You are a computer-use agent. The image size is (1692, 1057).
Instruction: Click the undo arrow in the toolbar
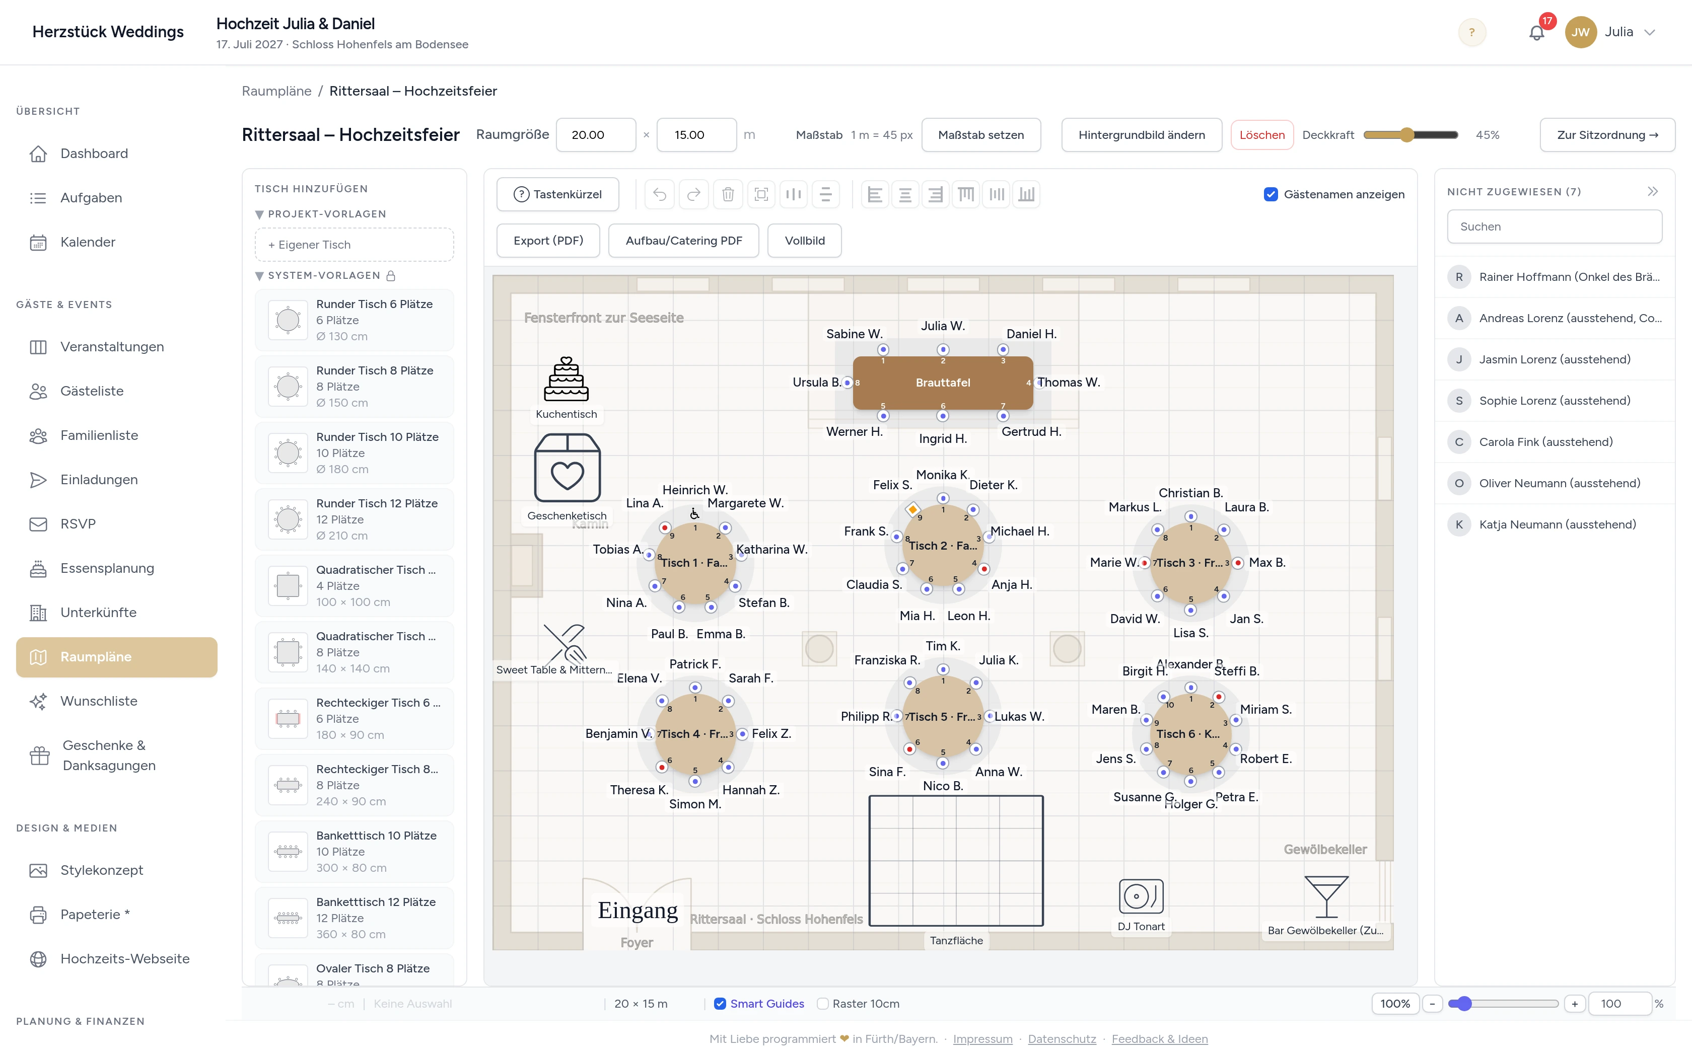(659, 194)
